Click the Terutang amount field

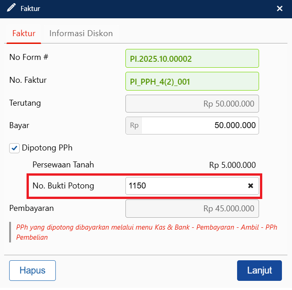[x=192, y=104]
